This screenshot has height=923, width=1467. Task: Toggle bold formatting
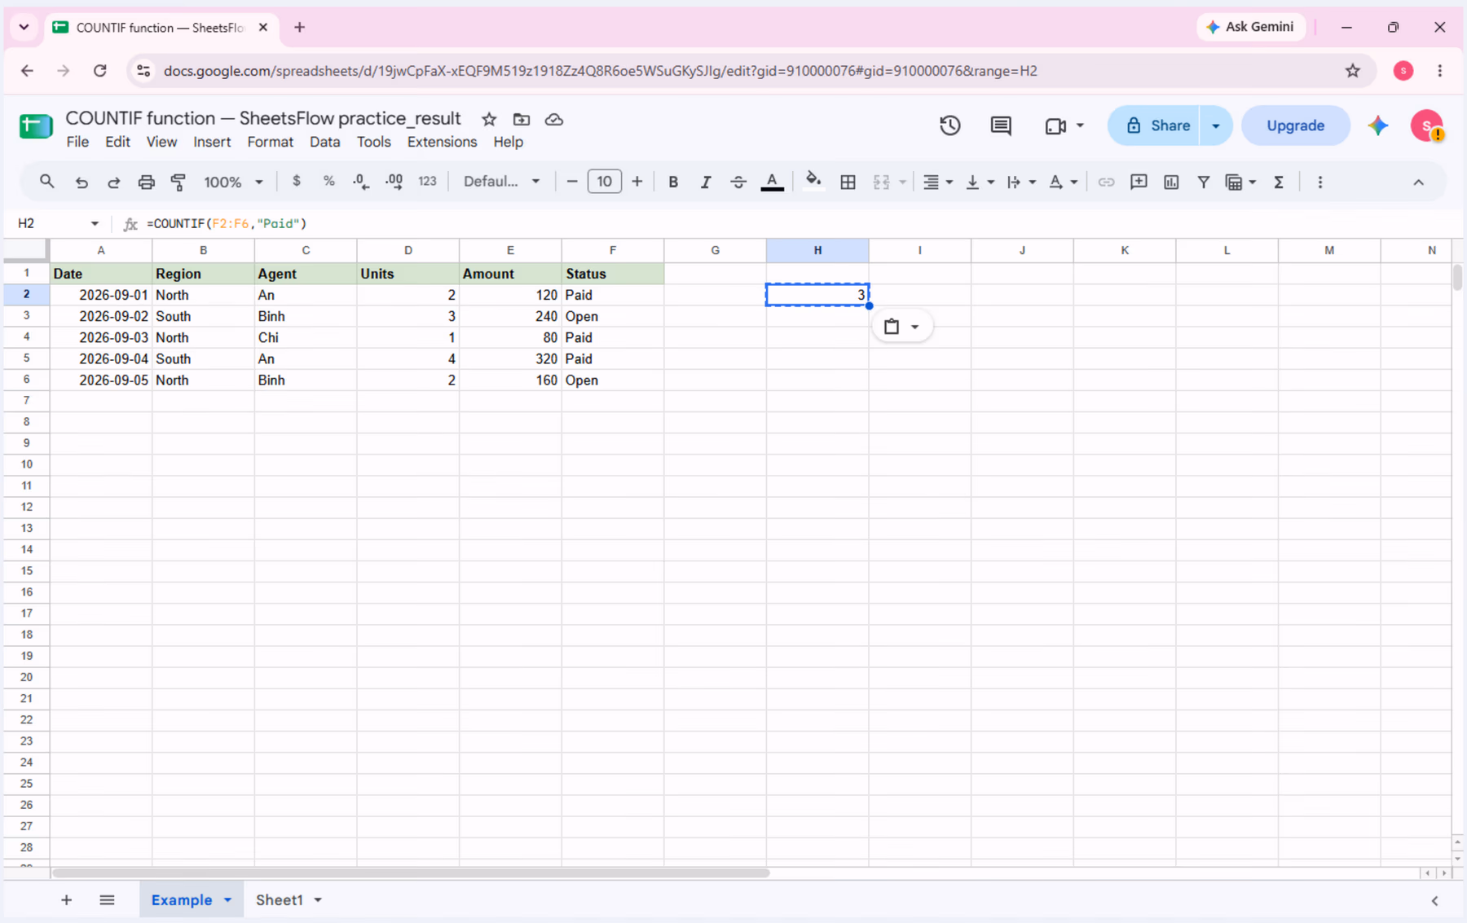coord(673,182)
